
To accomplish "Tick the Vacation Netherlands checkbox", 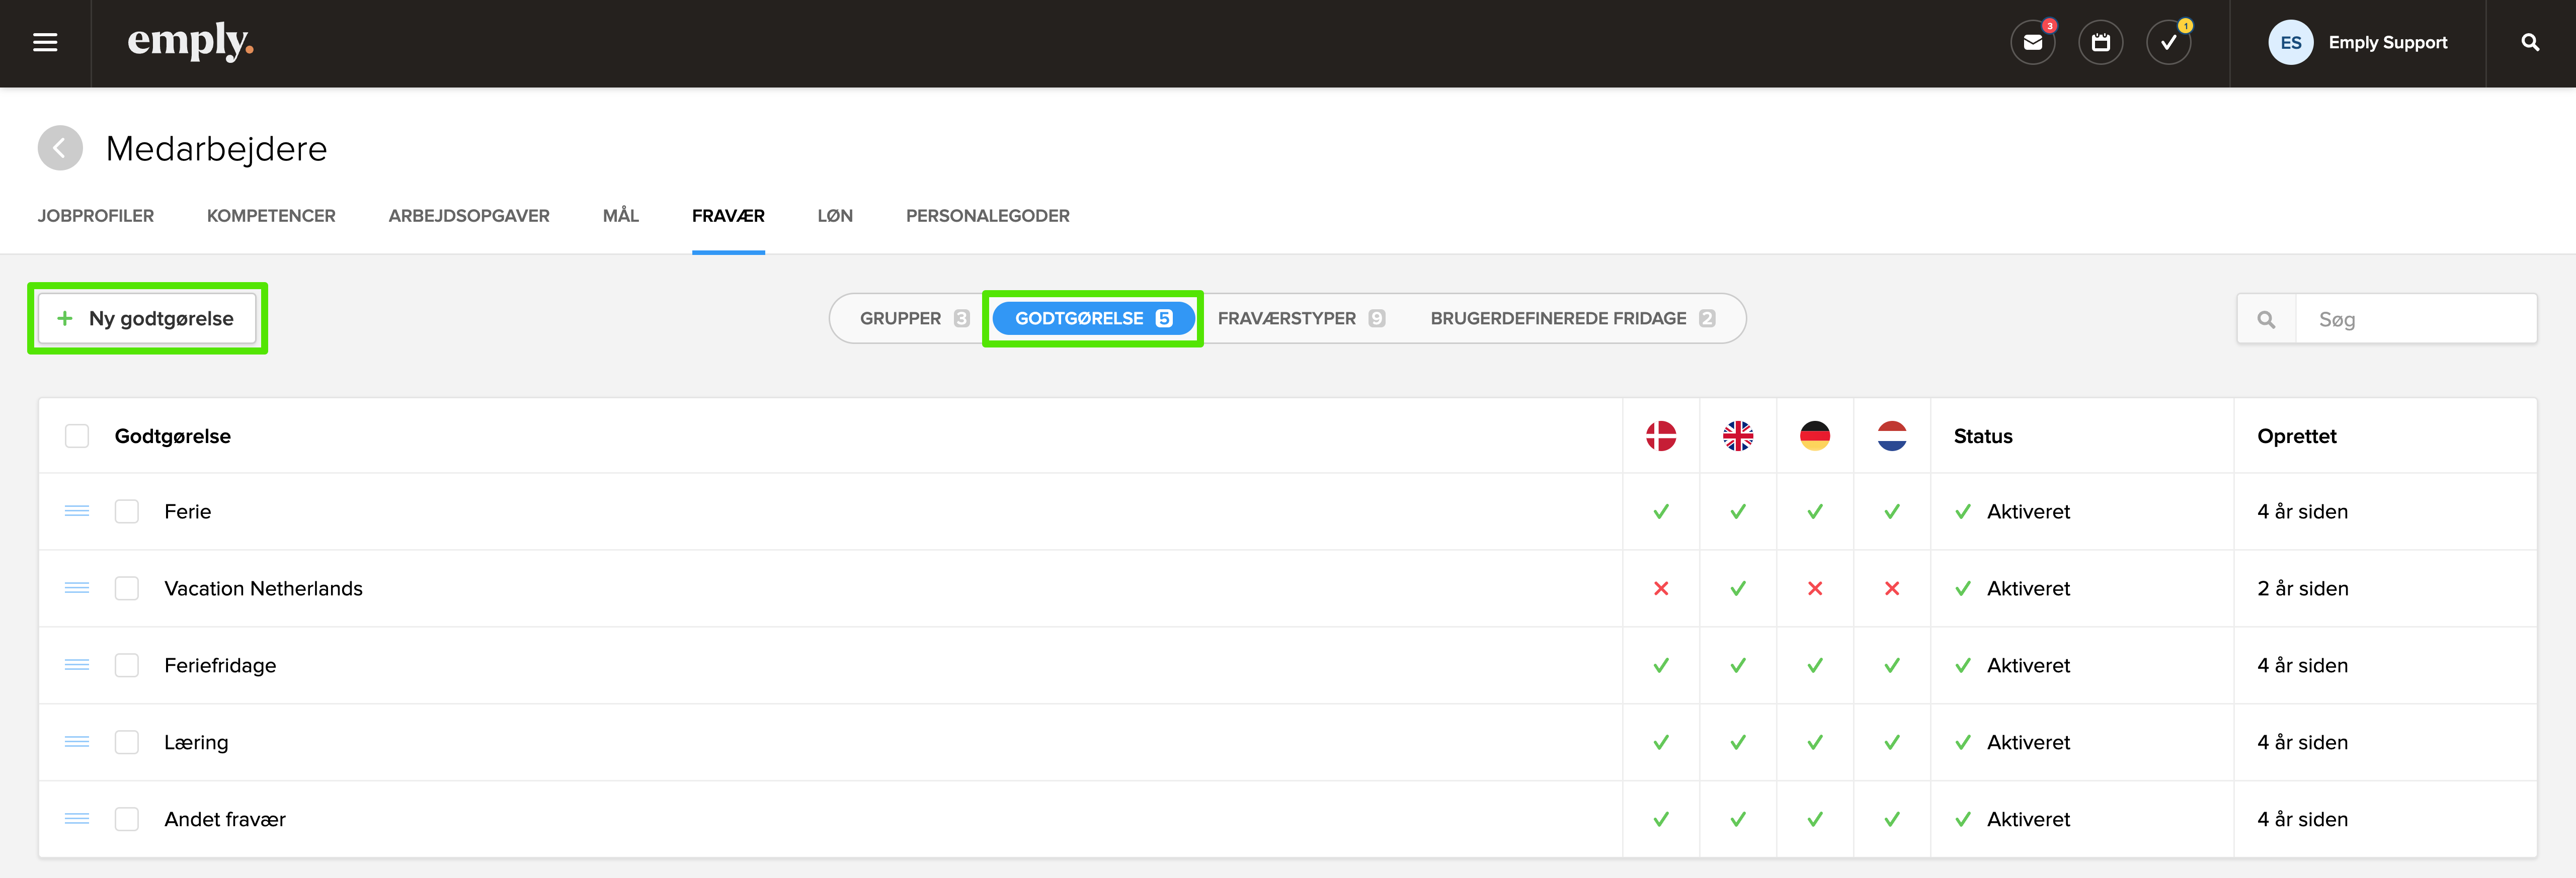I will click(x=127, y=588).
